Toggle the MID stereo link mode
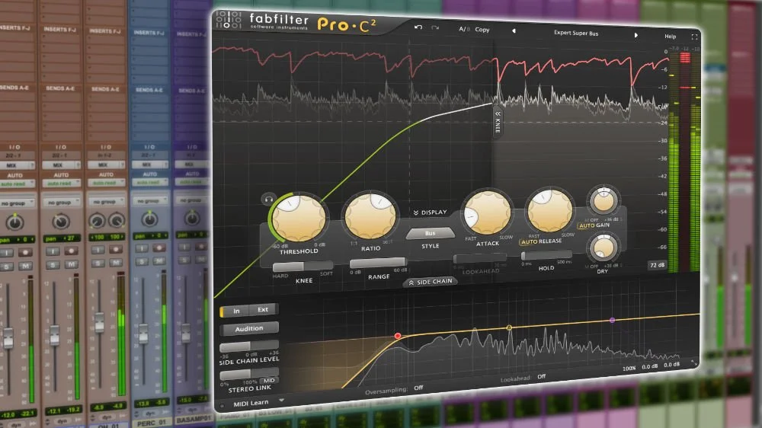The height and width of the screenshot is (428, 762). tap(269, 380)
